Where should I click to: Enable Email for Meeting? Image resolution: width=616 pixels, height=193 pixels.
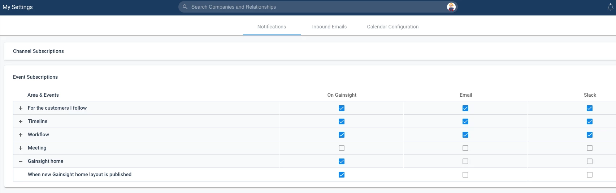point(465,148)
